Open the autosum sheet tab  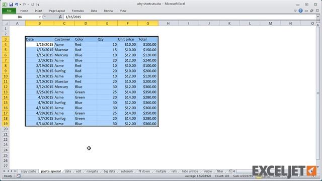126,171
